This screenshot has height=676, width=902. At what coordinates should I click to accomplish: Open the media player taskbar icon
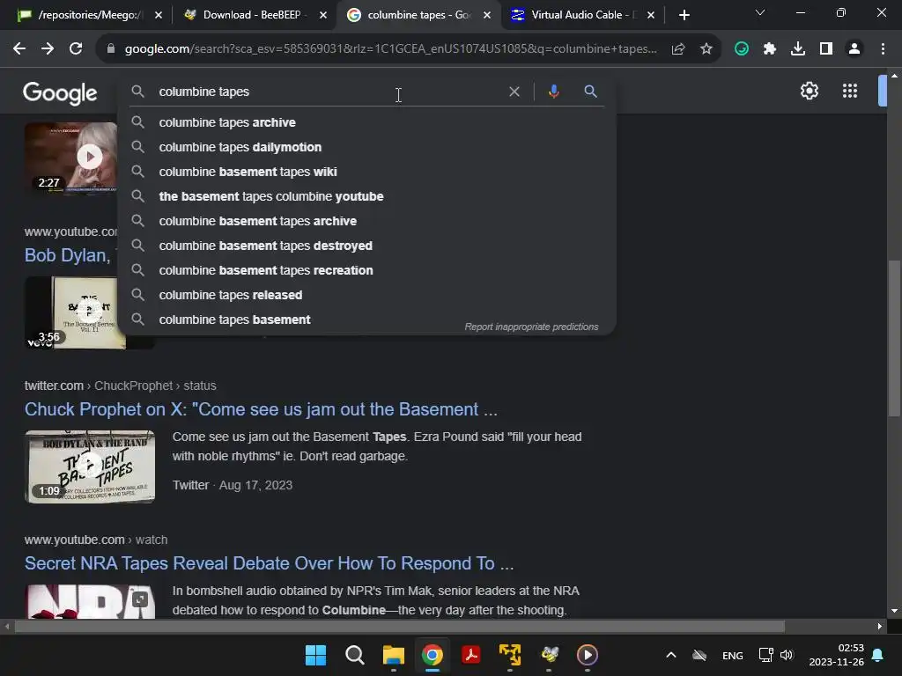click(x=588, y=655)
